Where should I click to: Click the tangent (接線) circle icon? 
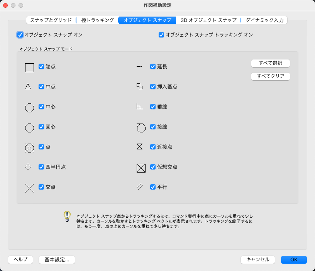click(141, 128)
